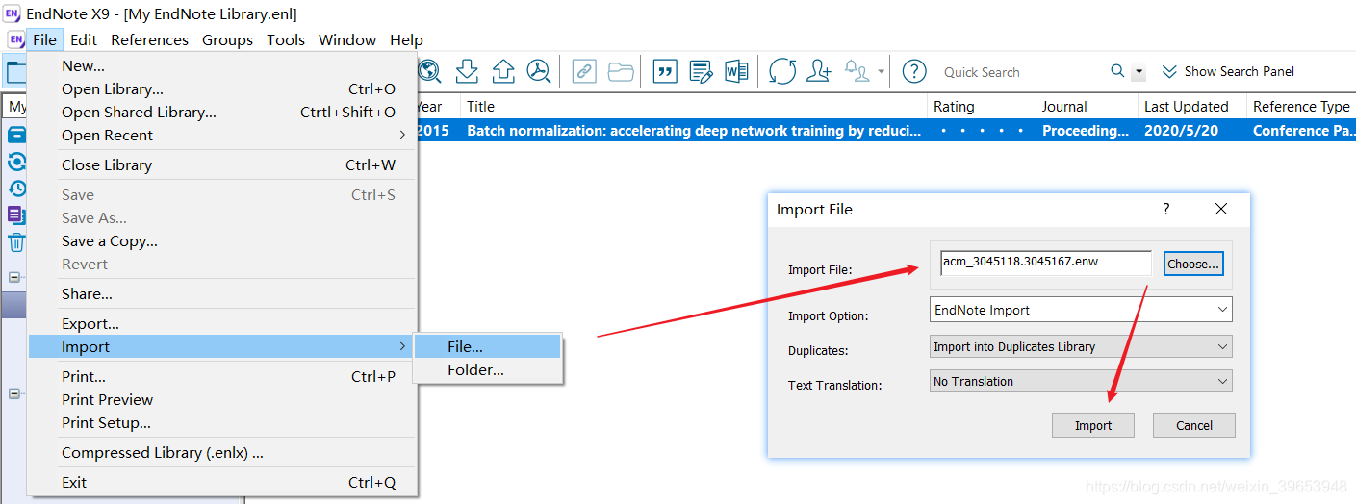Collapse the upper sidebar group set
Screen dimensions: 1356x504
click(x=14, y=277)
